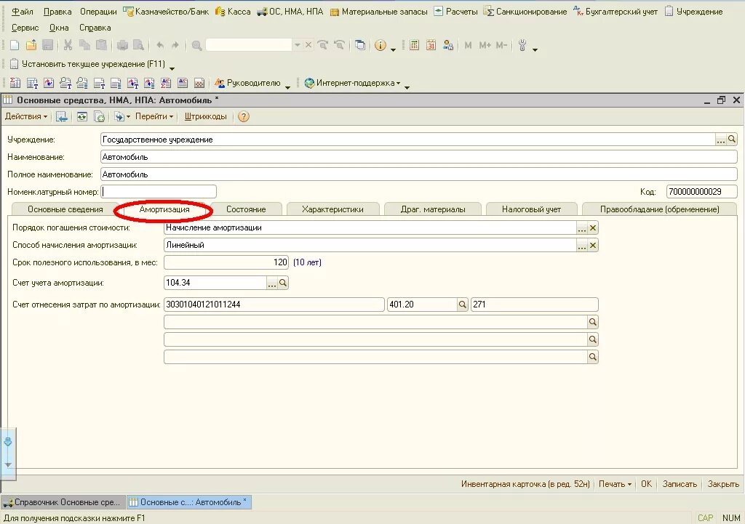Click the Закрыть button
Screen dimensions: 745x524
coord(723,484)
